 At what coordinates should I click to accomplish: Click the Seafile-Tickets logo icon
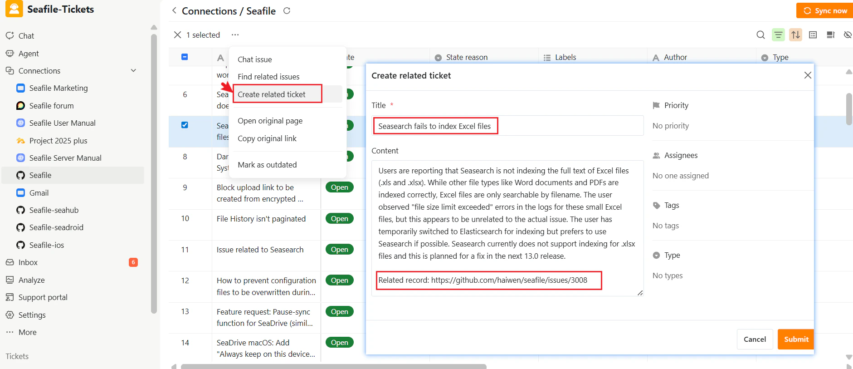tap(14, 9)
